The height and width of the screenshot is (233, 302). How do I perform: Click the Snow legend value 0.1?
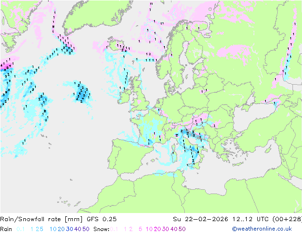(x=114, y=229)
